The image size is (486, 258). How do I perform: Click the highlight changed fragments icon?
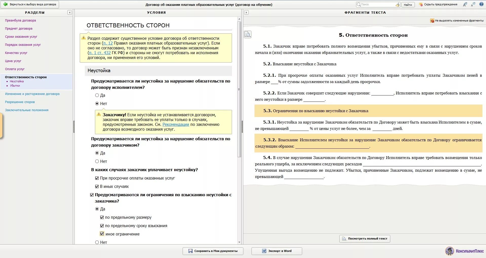(432, 21)
